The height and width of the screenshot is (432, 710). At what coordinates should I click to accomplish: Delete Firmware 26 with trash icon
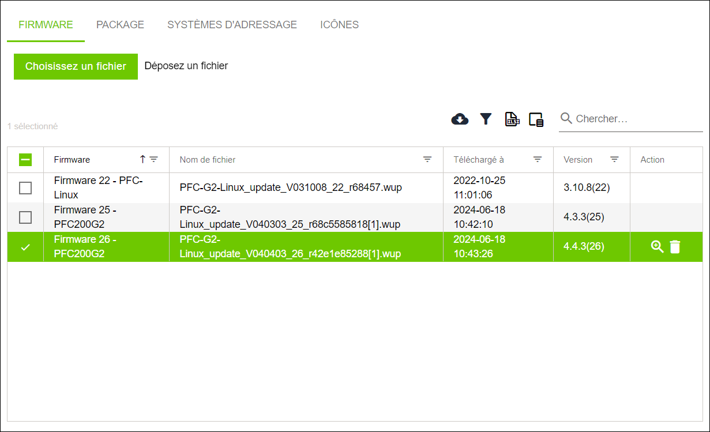click(x=675, y=247)
